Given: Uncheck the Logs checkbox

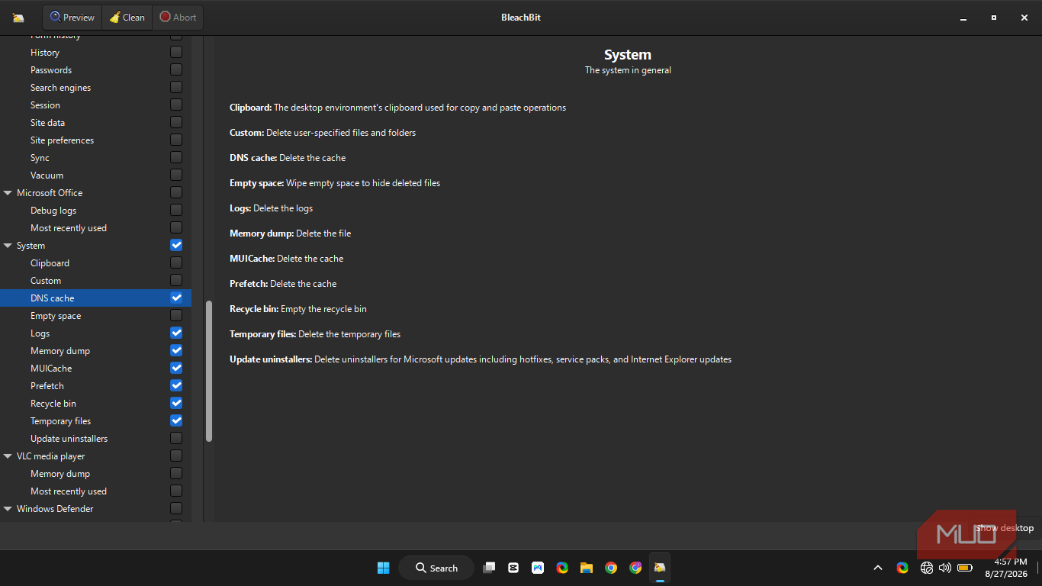Looking at the screenshot, I should coord(176,333).
